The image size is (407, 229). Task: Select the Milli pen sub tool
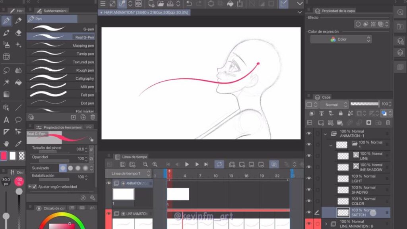(61, 86)
